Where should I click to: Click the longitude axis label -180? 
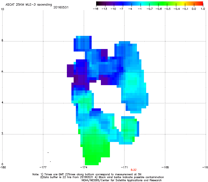click(x=3, y=167)
